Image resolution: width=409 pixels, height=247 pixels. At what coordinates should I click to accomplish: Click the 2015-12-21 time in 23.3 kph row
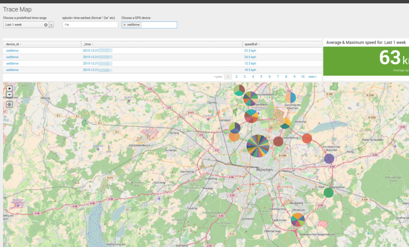(90, 51)
